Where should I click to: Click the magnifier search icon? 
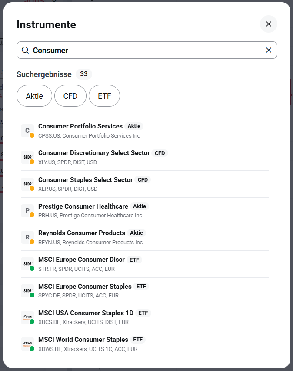(25, 50)
